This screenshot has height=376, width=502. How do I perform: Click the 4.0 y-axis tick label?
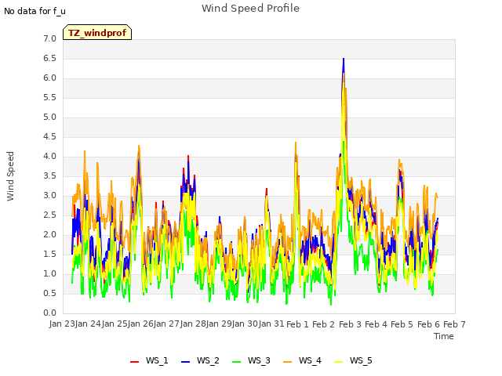[49, 157]
